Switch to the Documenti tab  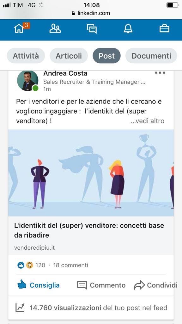[x=151, y=56]
